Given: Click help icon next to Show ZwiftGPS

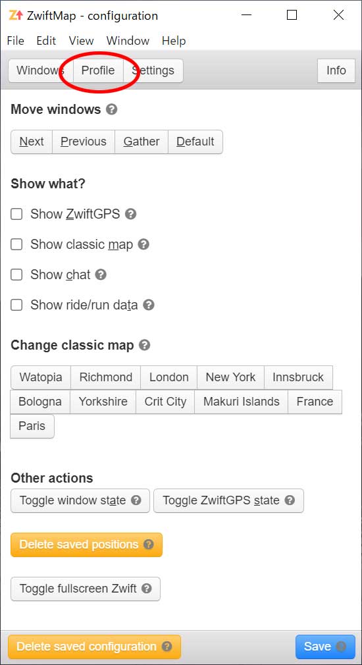Looking at the screenshot, I should tap(131, 214).
